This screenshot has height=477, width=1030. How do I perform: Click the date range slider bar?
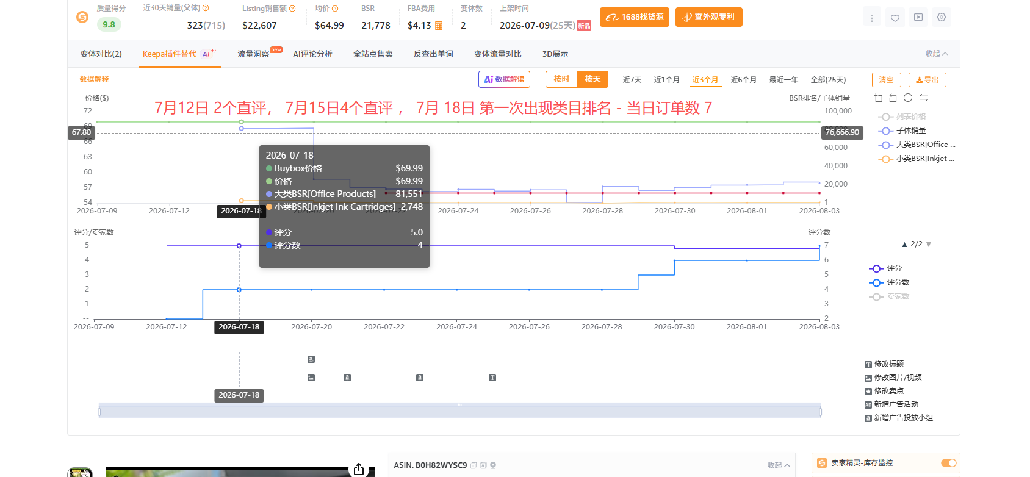tap(459, 410)
